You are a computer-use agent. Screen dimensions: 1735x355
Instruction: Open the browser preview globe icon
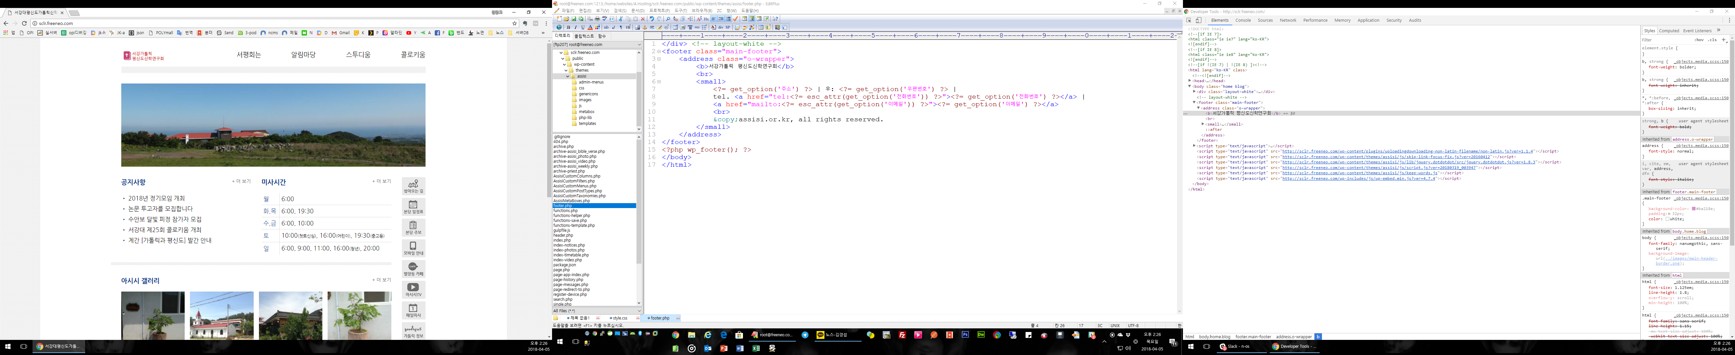pos(559,28)
